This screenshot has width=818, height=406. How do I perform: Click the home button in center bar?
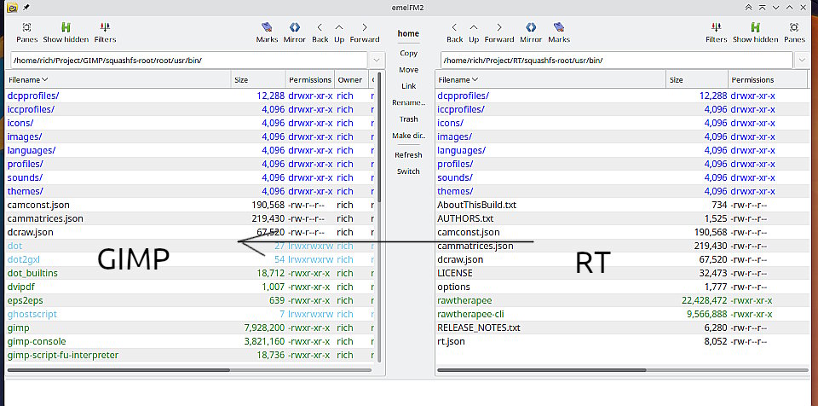pyautogui.click(x=408, y=33)
